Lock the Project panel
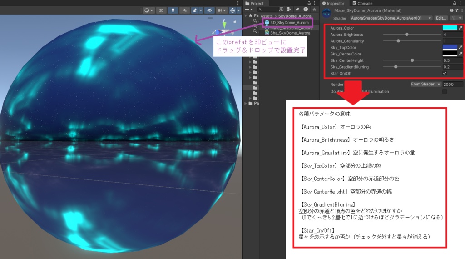 309,3
